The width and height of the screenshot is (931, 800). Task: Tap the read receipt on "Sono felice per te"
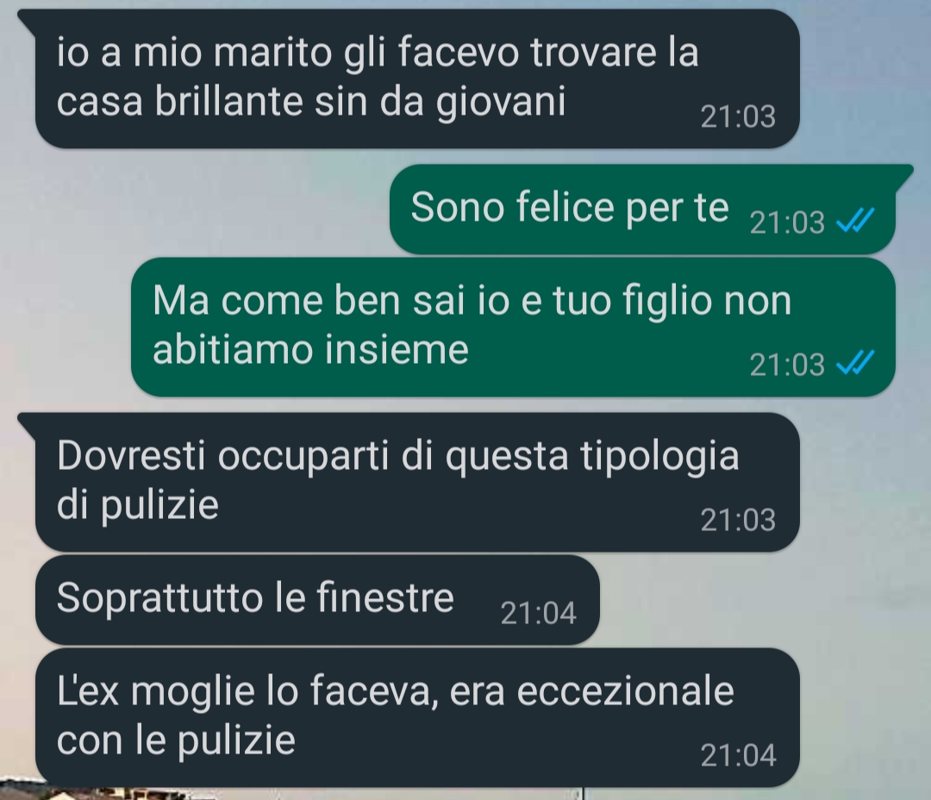(x=855, y=221)
